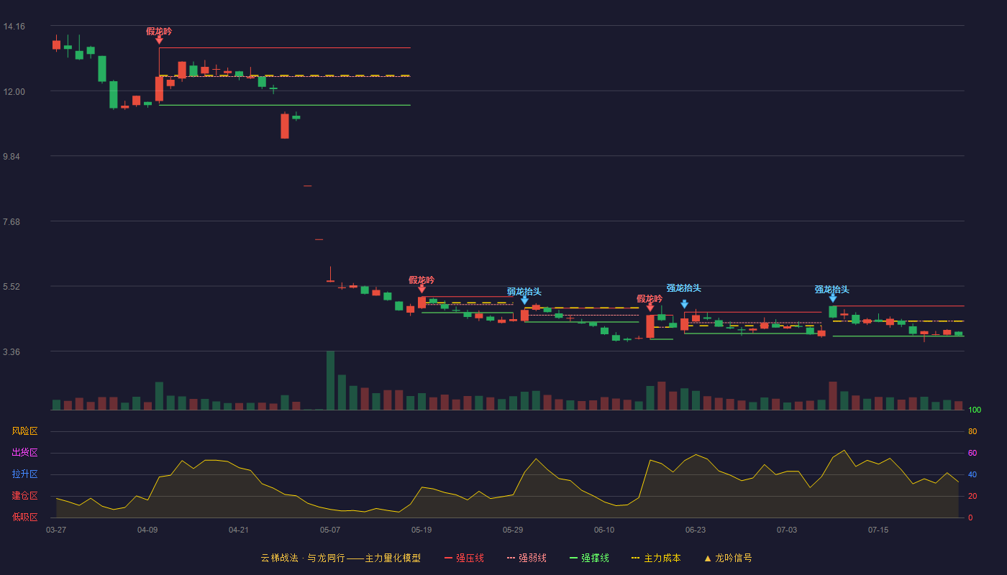Click the 05-29 date axis label
This screenshot has width=1007, height=575.
click(513, 530)
